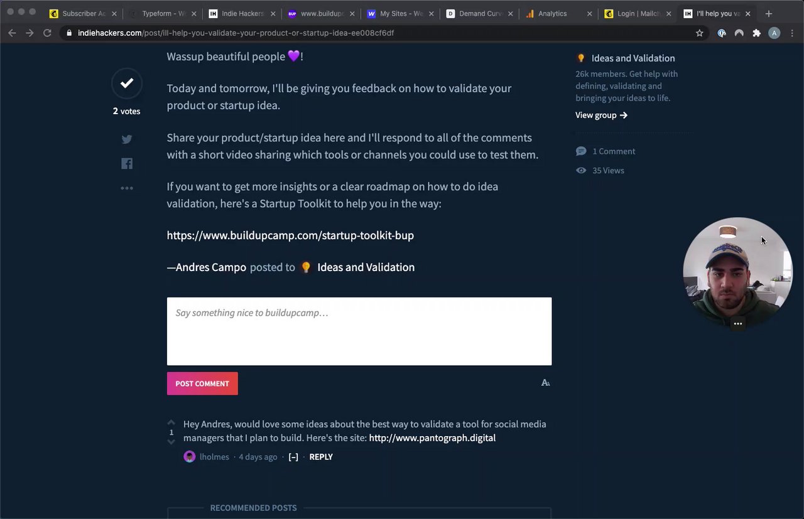Open Ideas and Validation group below post

coord(366,267)
